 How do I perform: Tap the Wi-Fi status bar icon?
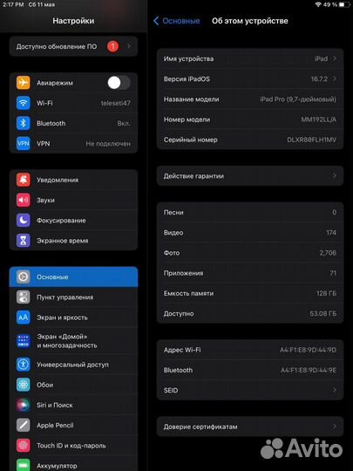click(318, 4)
